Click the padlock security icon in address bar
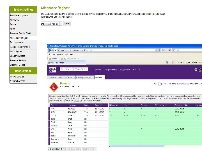Viewport: 202px width, 151px height. pyautogui.click(x=159, y=50)
